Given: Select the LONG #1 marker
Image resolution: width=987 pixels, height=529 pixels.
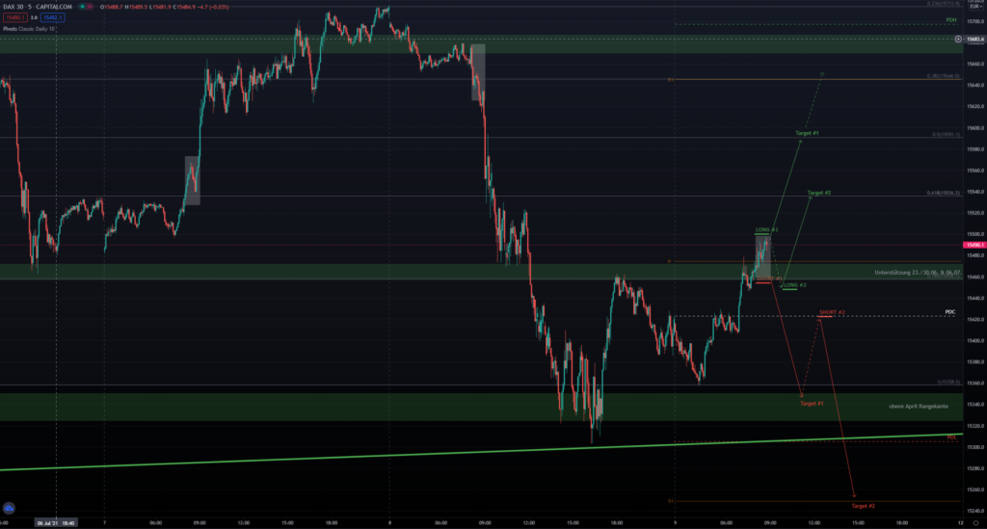Looking at the screenshot, I should pyautogui.click(x=766, y=229).
